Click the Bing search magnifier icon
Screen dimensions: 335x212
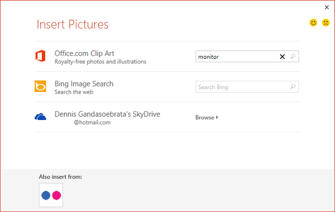click(x=293, y=86)
